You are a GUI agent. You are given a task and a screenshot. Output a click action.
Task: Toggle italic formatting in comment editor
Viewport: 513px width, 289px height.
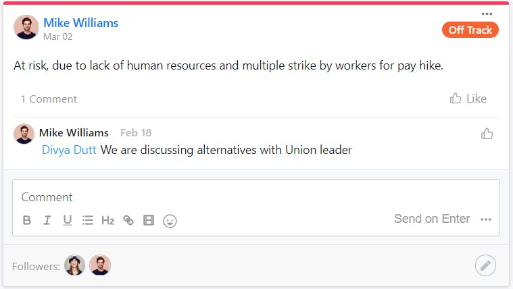point(47,220)
